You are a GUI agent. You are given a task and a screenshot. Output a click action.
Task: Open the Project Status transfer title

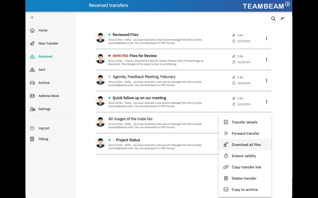coord(128,140)
